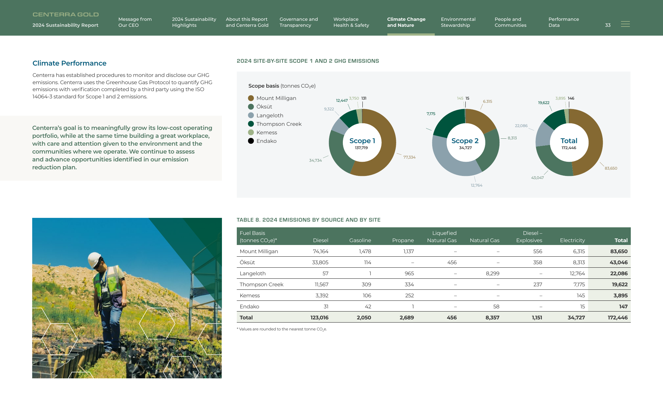The width and height of the screenshot is (663, 402).
Task: Click the Kemess table row label
Action: click(x=249, y=295)
